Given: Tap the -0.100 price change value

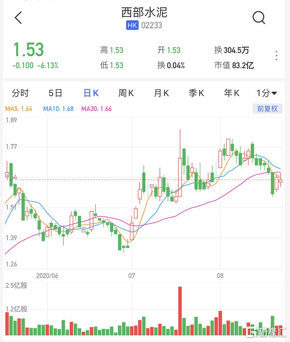Looking at the screenshot, I should [x=23, y=66].
